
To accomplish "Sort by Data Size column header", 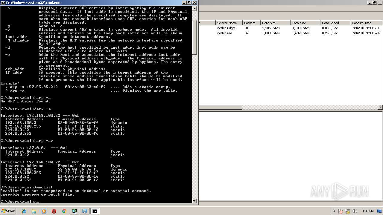I will coord(275,23).
